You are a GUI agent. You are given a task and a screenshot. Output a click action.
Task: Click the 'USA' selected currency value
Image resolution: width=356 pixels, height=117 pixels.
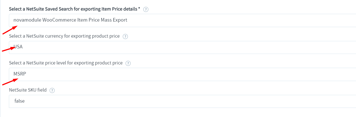click(x=18, y=47)
